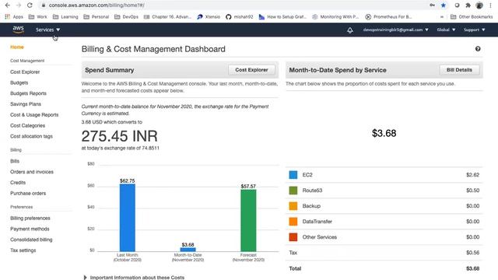Click the EC2 $2.62 amount

[472, 175]
